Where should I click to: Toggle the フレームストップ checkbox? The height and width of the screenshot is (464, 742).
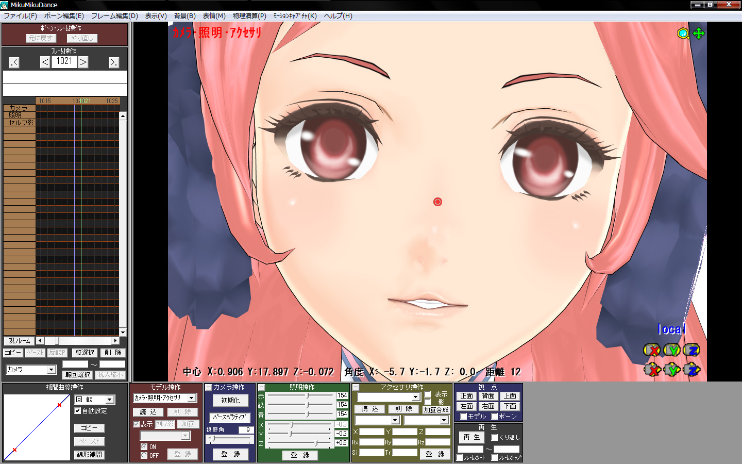click(x=495, y=458)
